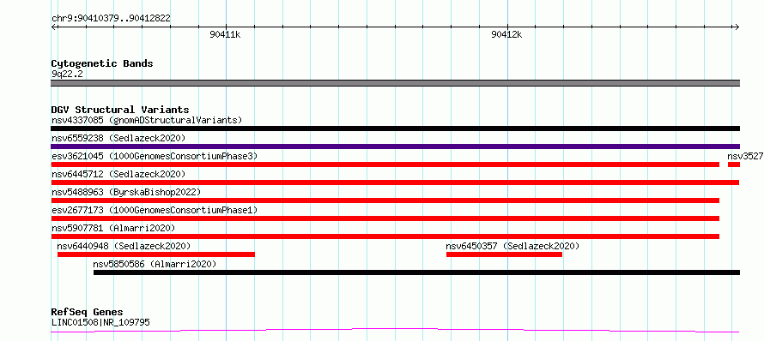Click the 90411k ruler tick label
The height and width of the screenshot is (341, 764).
[225, 34]
